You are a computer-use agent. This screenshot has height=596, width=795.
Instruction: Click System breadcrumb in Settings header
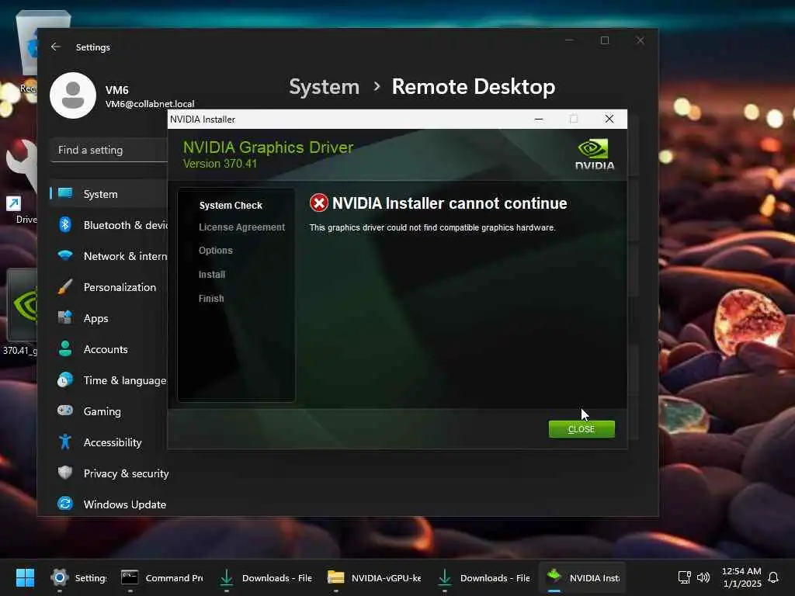tap(324, 87)
